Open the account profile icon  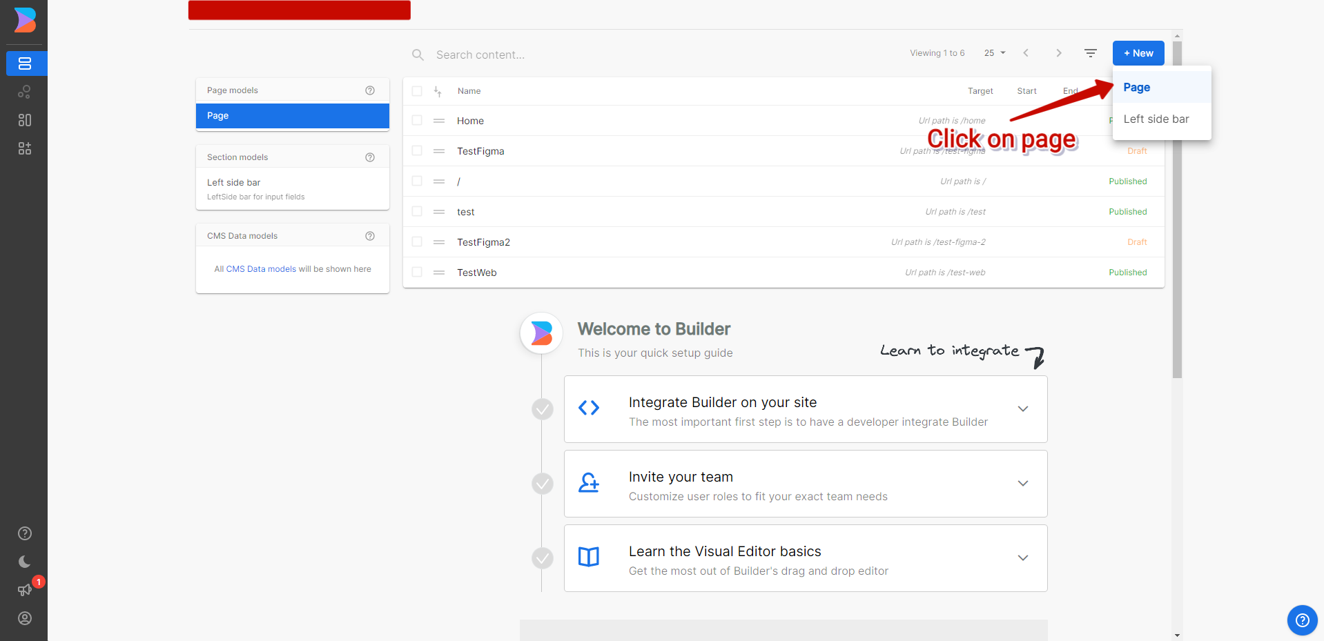click(25, 618)
